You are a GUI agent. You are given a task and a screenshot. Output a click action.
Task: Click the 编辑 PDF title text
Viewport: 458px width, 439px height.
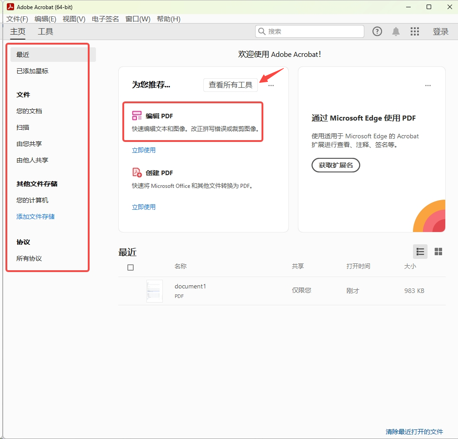tap(159, 116)
